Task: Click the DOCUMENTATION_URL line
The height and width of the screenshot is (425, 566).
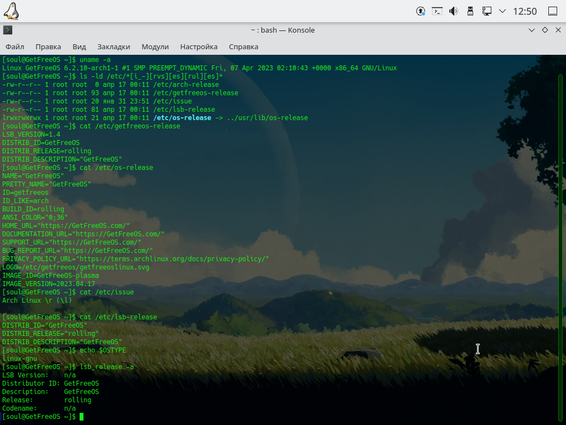Action: [x=83, y=234]
